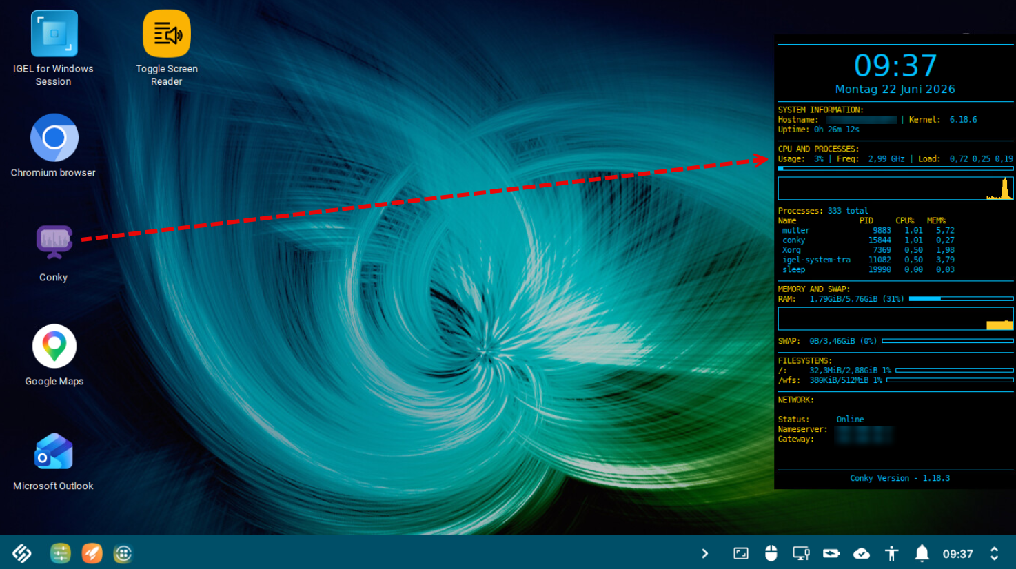Click the CPU Load 0,72 0,25 0,19 value

(981, 159)
